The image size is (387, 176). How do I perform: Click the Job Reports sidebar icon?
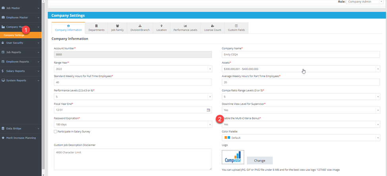tap(3, 52)
